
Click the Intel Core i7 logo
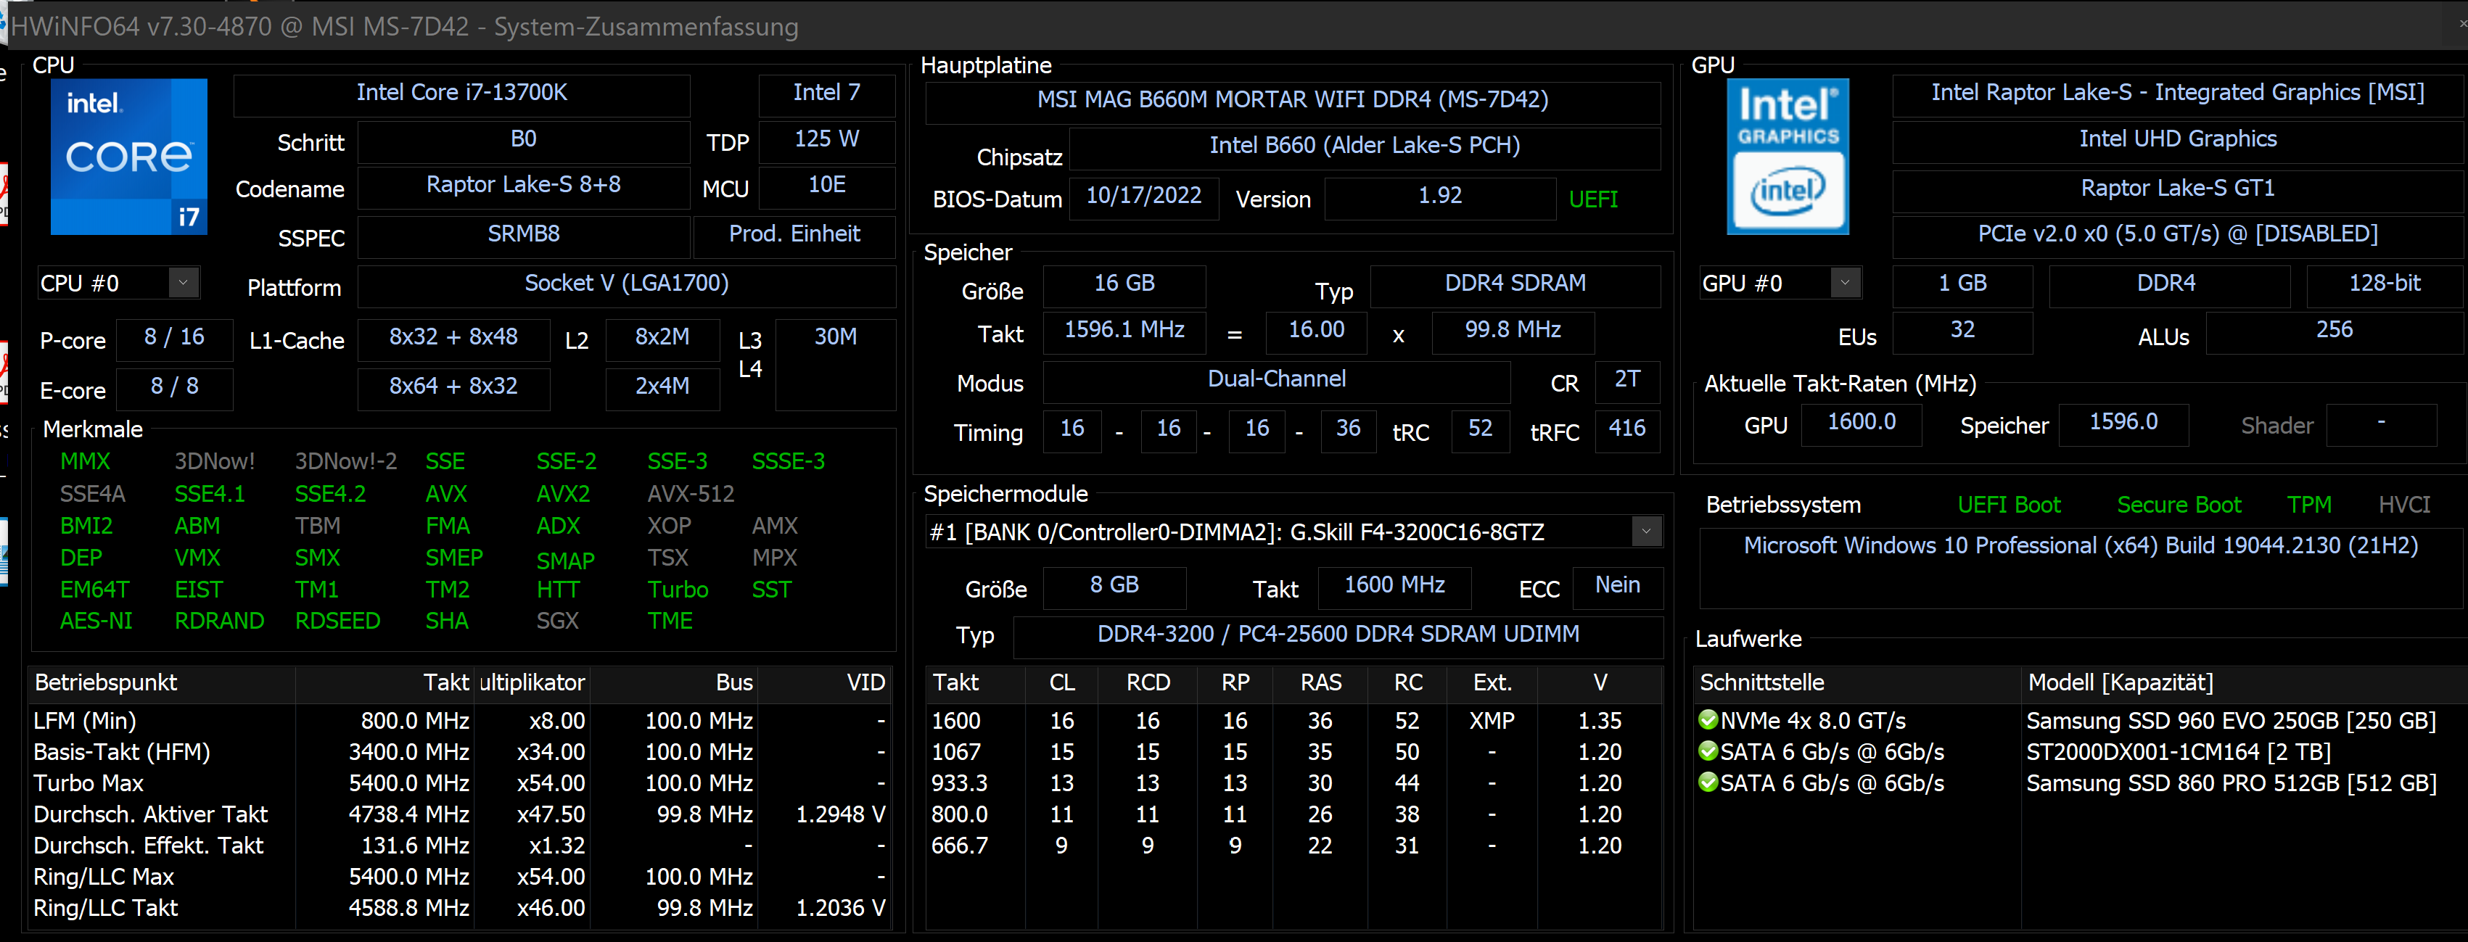128,156
